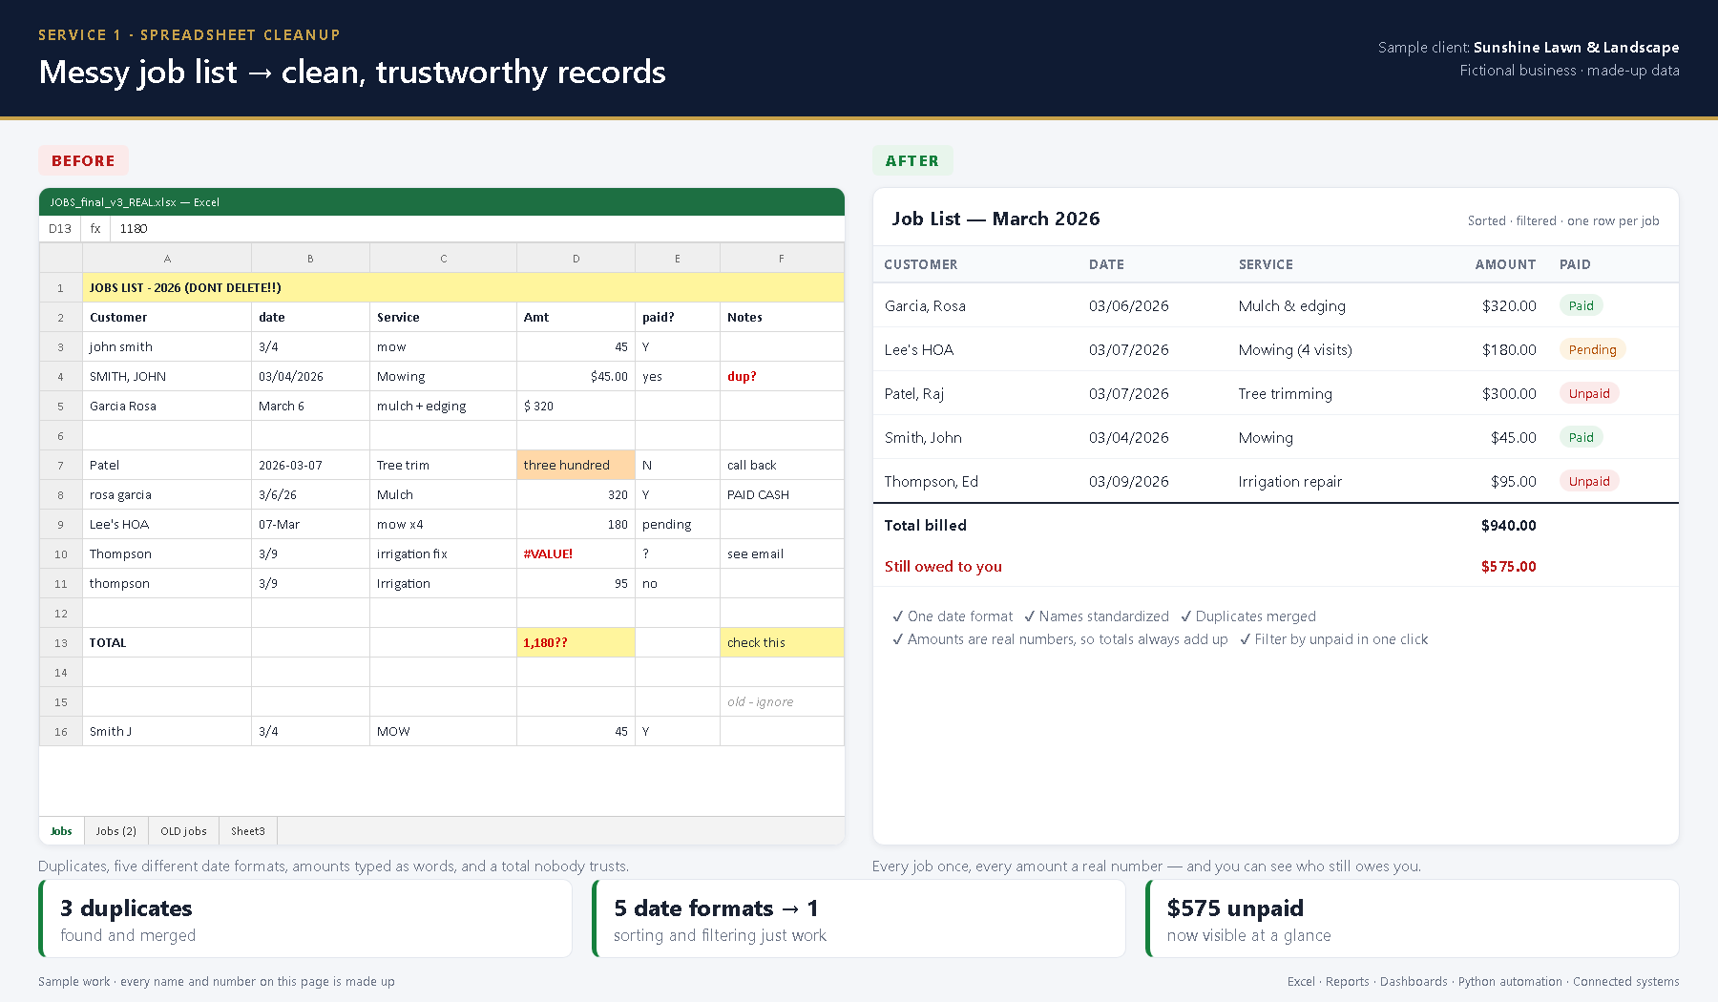Click 'Irrigation repair' service in After table
This screenshot has width=1718, height=1002.
pos(1289,482)
